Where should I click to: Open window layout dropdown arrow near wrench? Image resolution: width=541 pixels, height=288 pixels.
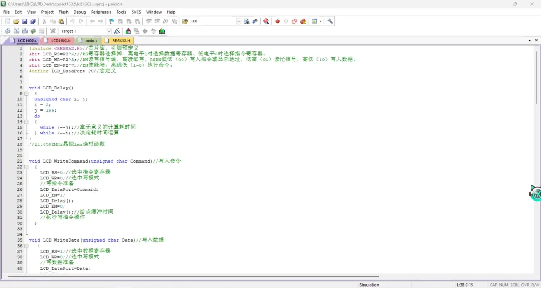pyautogui.click(x=320, y=21)
